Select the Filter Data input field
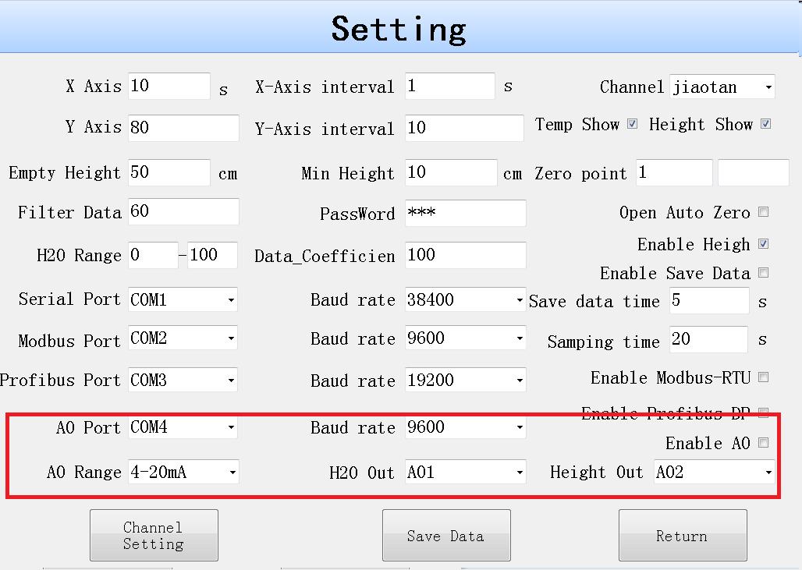The image size is (802, 570). pyautogui.click(x=183, y=212)
